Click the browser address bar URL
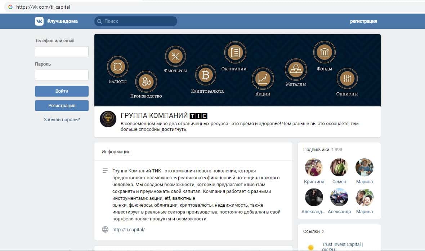The height and width of the screenshot is (251, 425). click(43, 7)
